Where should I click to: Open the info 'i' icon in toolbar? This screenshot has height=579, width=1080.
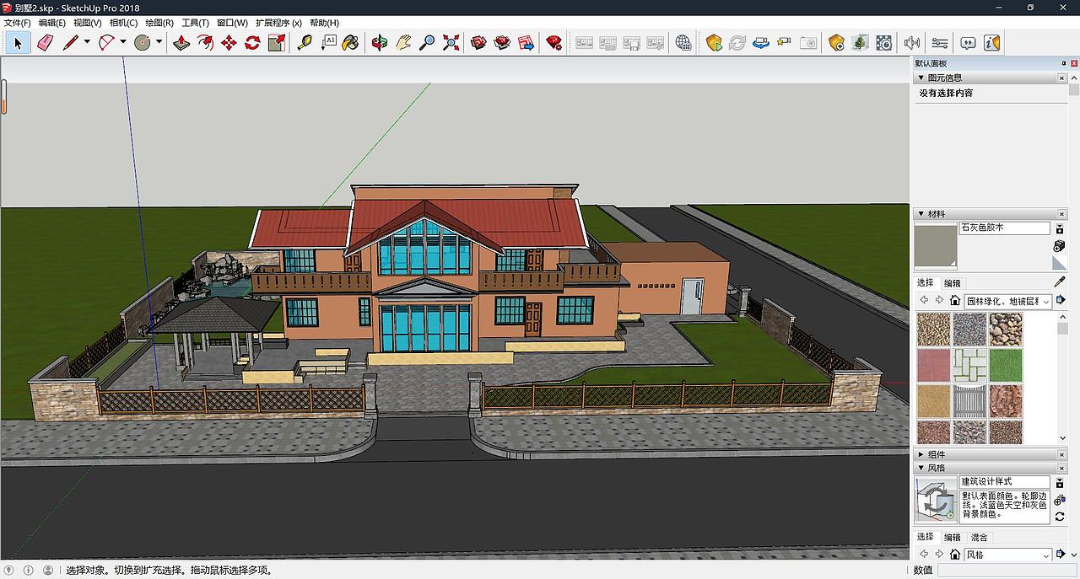[991, 42]
